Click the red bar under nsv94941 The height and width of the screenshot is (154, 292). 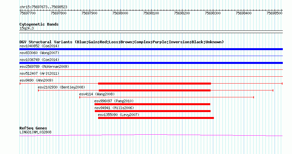pyautogui.click(x=153, y=111)
